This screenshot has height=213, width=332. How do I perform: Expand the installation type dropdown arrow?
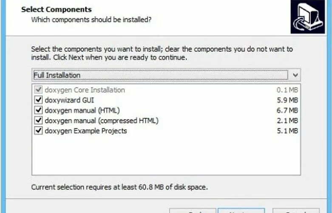(x=295, y=75)
